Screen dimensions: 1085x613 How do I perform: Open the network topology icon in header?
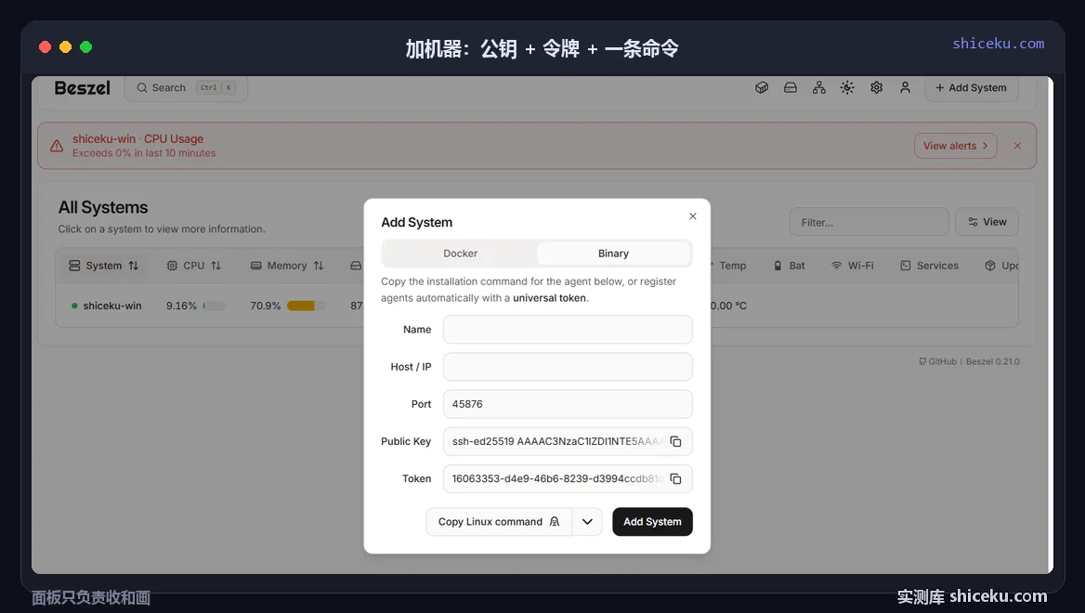pos(818,88)
